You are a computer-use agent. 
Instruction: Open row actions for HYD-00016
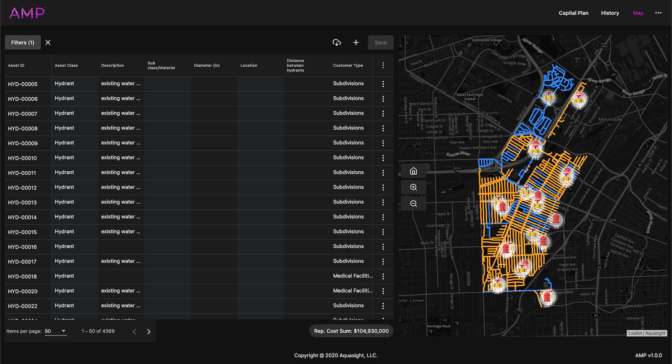click(x=383, y=247)
